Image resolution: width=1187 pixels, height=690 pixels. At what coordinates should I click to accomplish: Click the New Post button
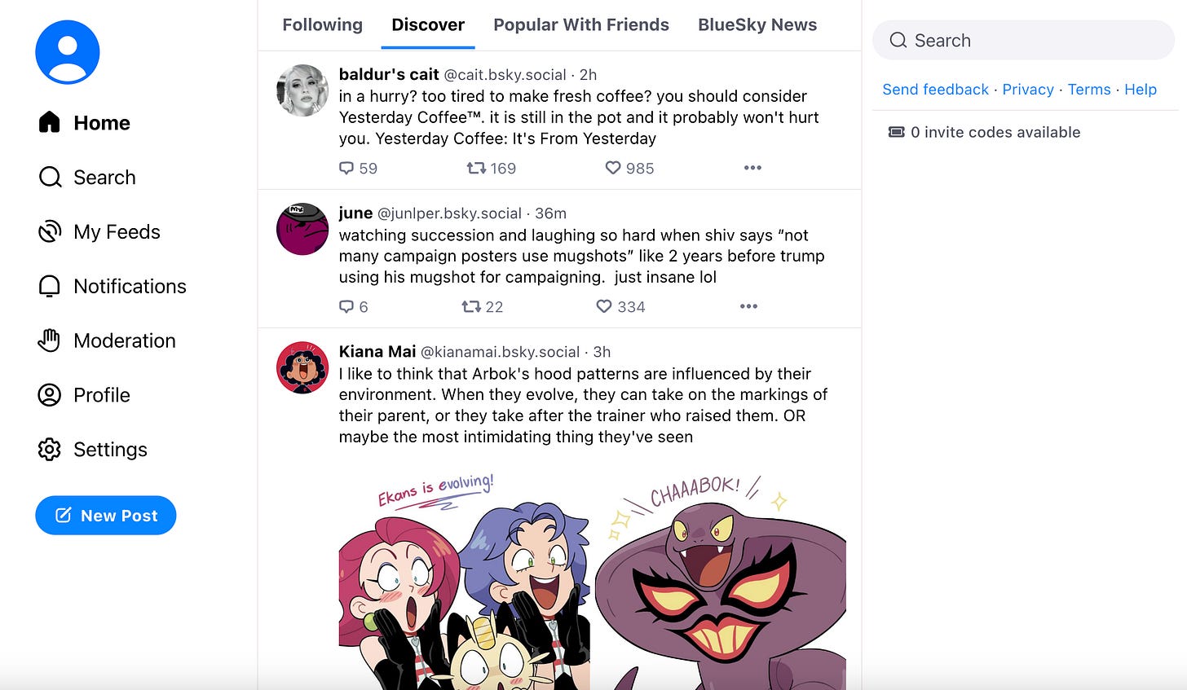tap(106, 515)
